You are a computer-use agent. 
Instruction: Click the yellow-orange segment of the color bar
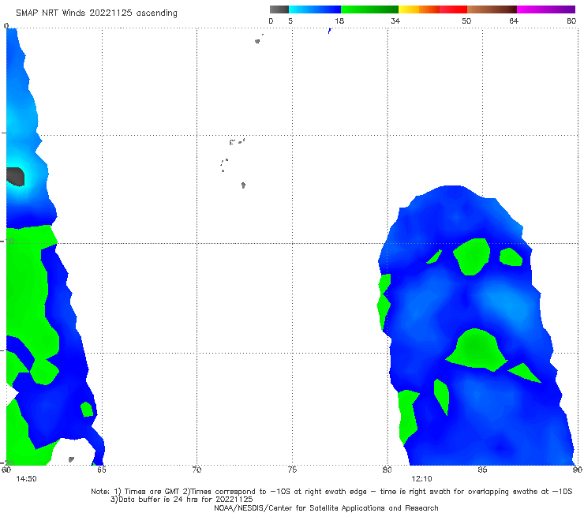pos(419,9)
